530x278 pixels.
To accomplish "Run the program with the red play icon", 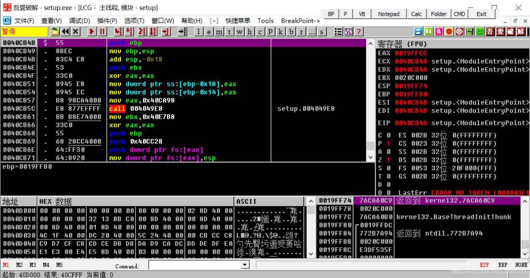I will (92, 31).
